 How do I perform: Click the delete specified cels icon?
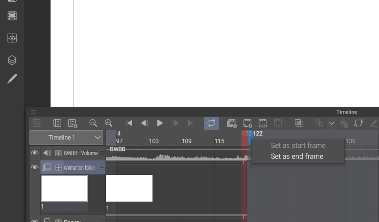point(278,123)
